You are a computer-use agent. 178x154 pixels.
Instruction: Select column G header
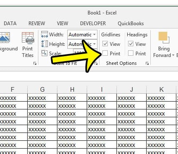(x=42, y=90)
